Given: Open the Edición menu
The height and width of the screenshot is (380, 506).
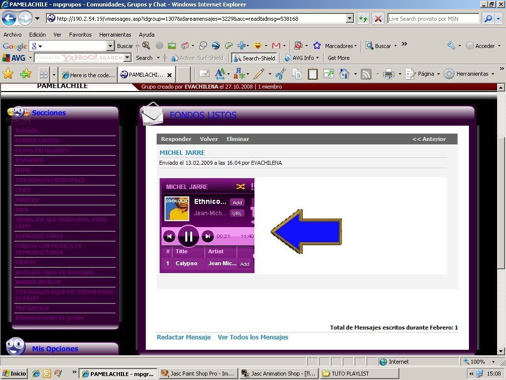Looking at the screenshot, I should 38,35.
